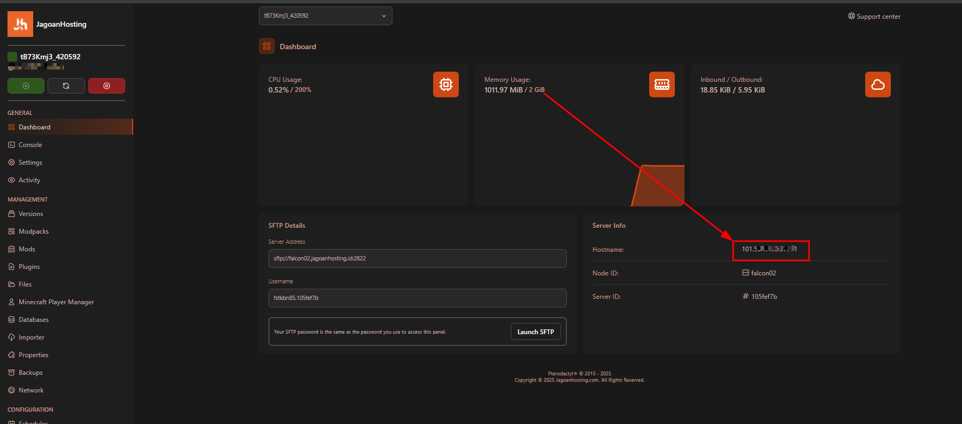Click the CPU chip icon
The image size is (962, 424).
[446, 84]
